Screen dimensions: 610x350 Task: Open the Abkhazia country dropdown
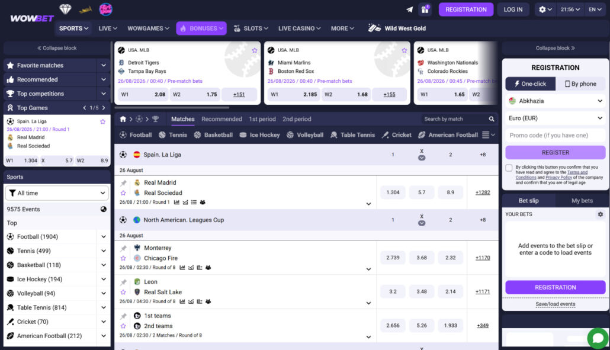point(555,101)
